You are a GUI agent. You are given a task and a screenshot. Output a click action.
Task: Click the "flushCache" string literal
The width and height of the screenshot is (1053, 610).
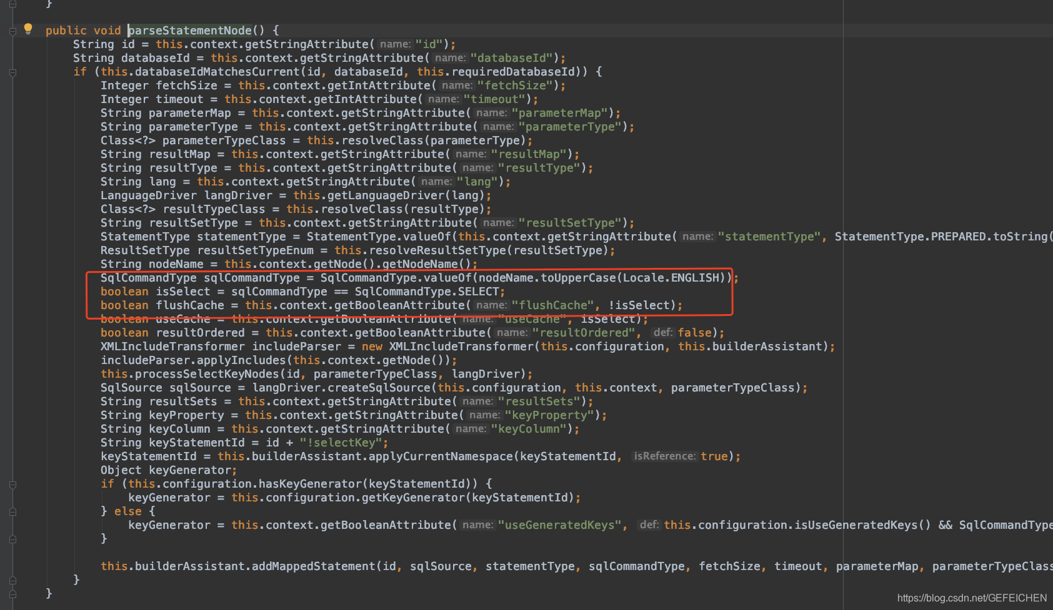click(553, 305)
